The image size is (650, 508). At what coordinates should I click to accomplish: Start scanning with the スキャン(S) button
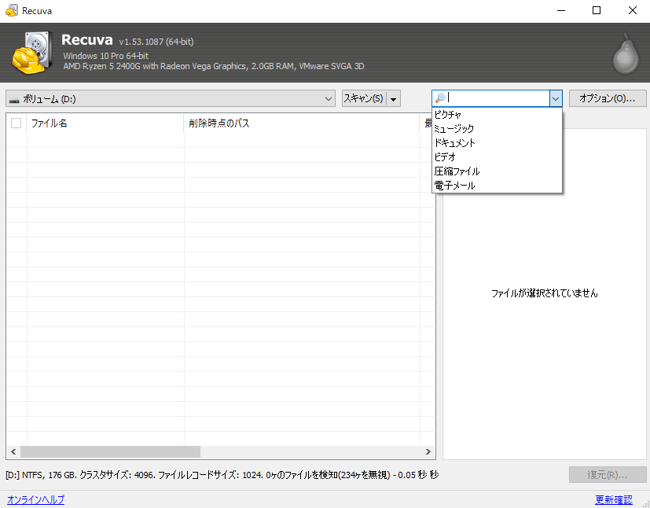coord(364,99)
